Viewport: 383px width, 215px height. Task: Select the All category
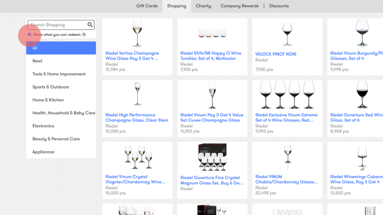(x=61, y=48)
